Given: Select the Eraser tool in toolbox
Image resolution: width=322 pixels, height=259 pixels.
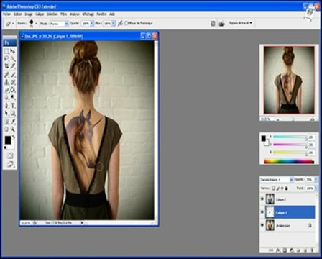Looking at the screenshot, I should 6,90.
